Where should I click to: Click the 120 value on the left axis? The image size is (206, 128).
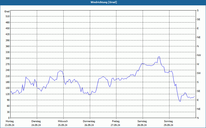pyautogui.click(x=8, y=94)
